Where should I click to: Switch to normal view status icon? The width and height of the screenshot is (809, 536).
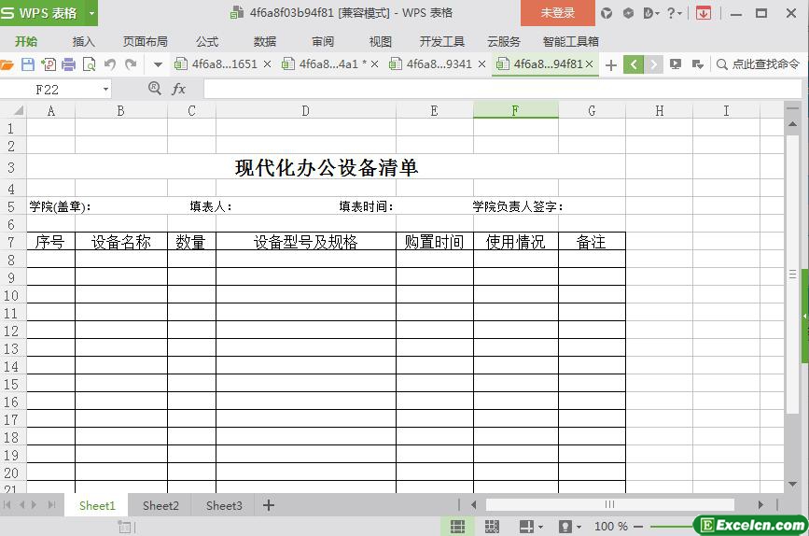[x=457, y=527]
